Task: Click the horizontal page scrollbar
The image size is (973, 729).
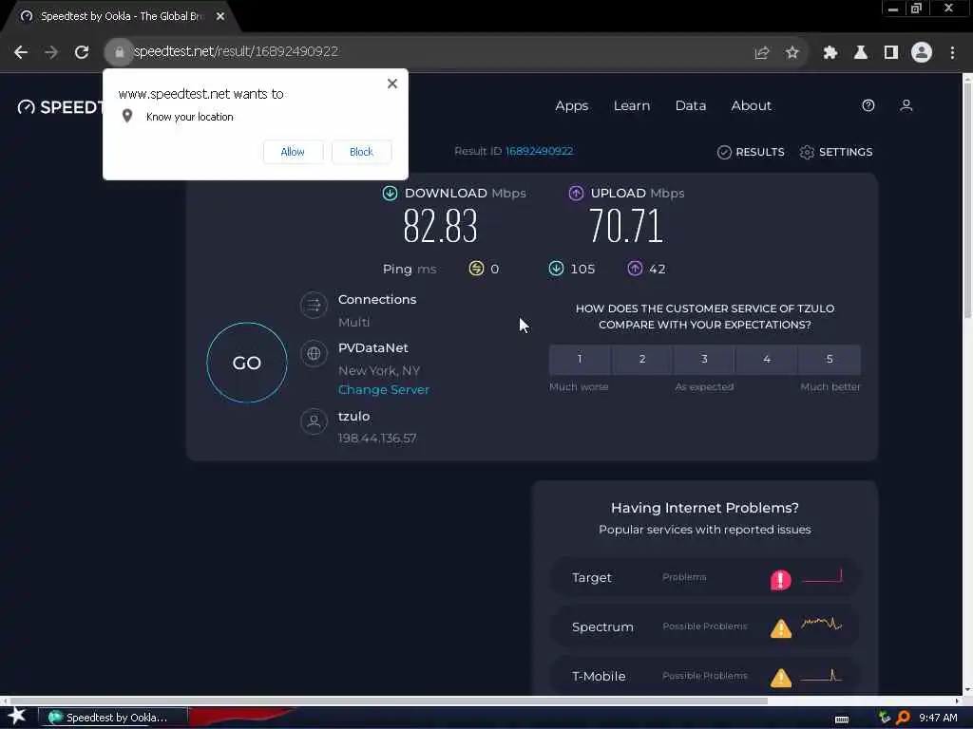Action: [388, 701]
